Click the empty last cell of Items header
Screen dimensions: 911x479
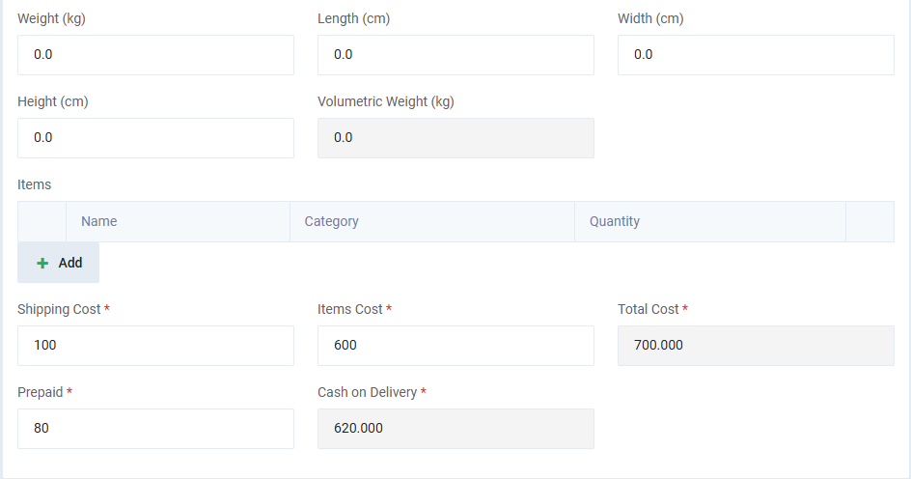point(870,221)
